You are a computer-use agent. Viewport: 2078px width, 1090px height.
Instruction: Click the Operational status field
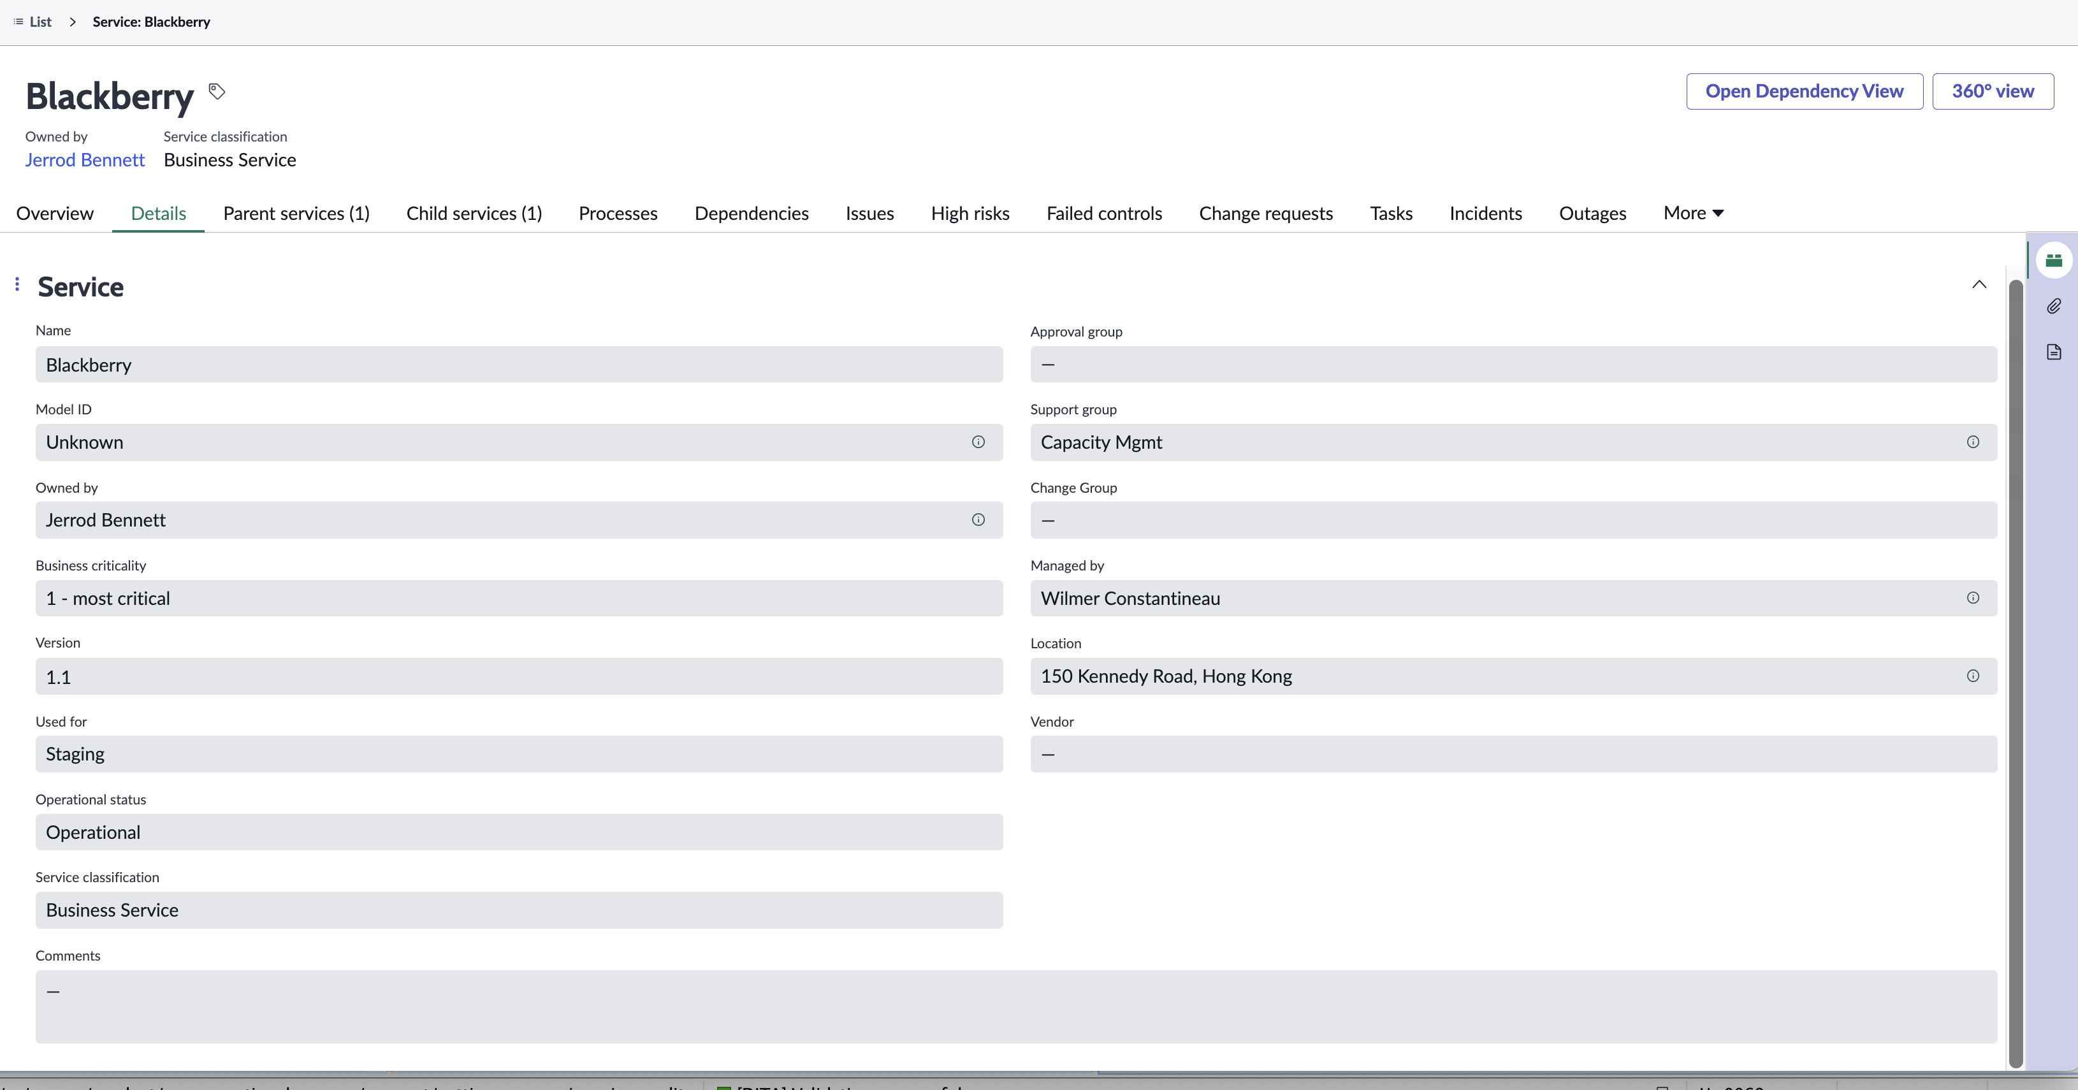(x=519, y=832)
